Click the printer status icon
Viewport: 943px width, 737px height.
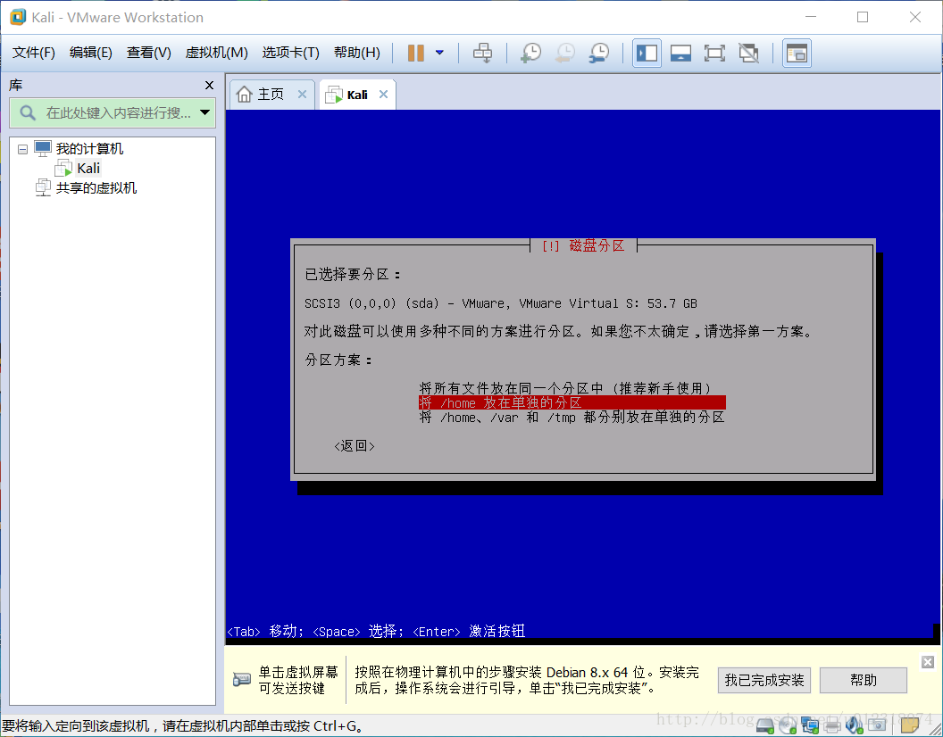(x=831, y=726)
